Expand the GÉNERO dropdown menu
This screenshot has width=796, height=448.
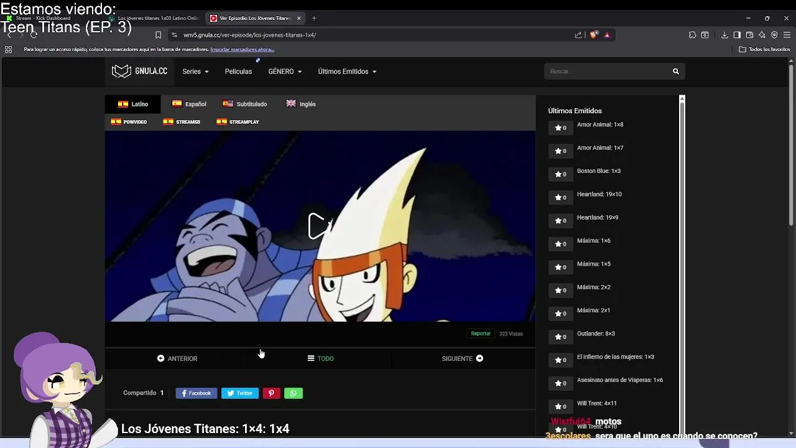point(285,72)
